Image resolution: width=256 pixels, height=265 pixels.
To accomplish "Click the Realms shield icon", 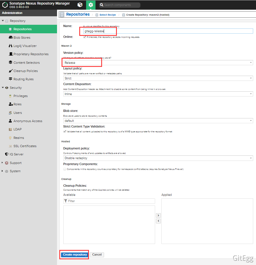I will tap(10, 138).
